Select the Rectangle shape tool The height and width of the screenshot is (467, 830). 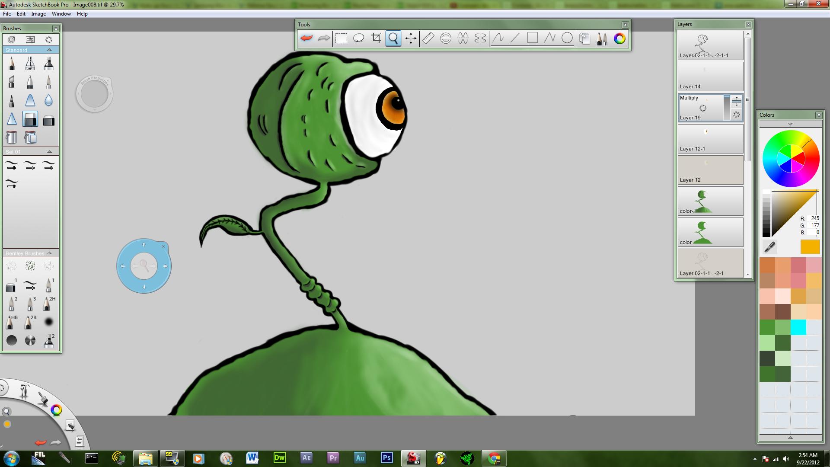(533, 38)
